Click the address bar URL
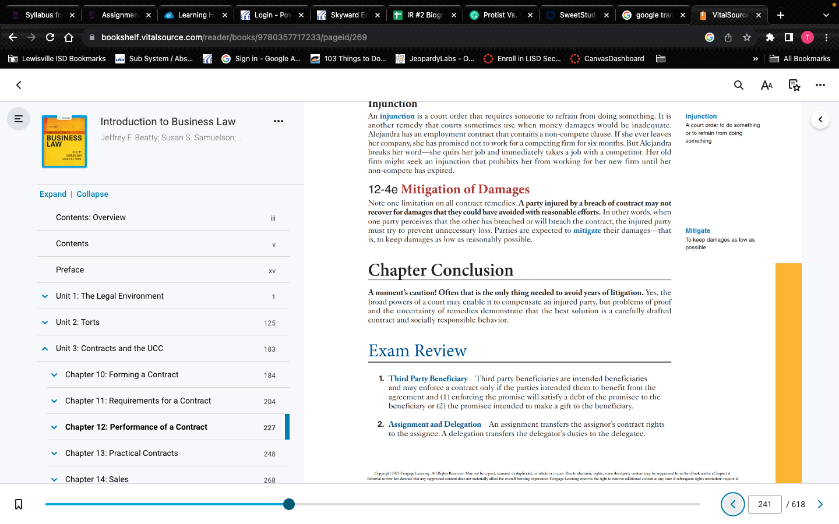The width and height of the screenshot is (839, 524). point(234,37)
